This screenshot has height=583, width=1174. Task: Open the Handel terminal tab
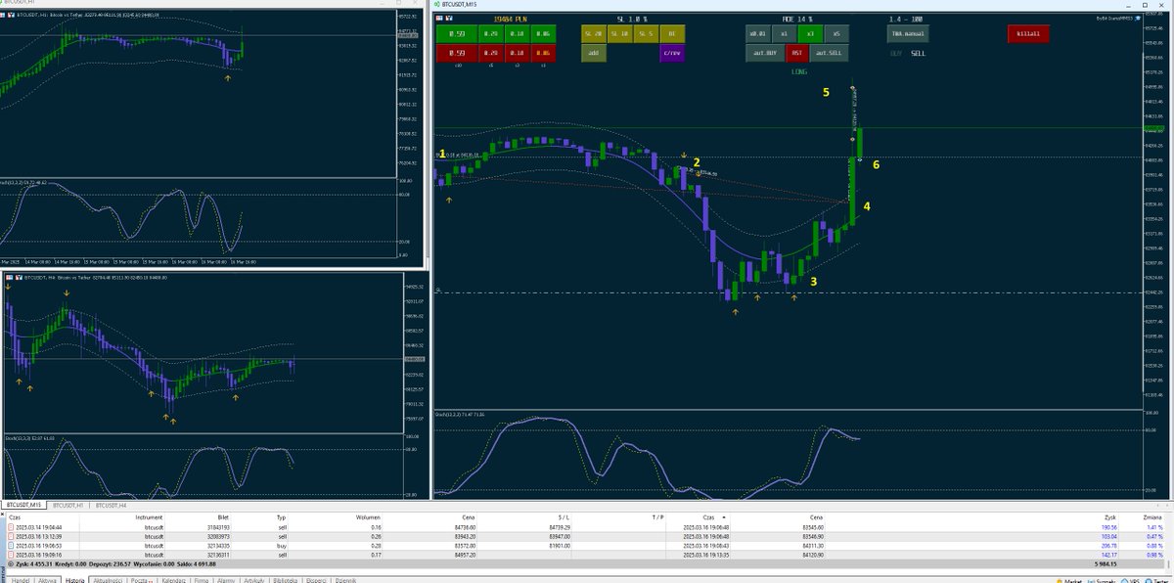(x=20, y=579)
